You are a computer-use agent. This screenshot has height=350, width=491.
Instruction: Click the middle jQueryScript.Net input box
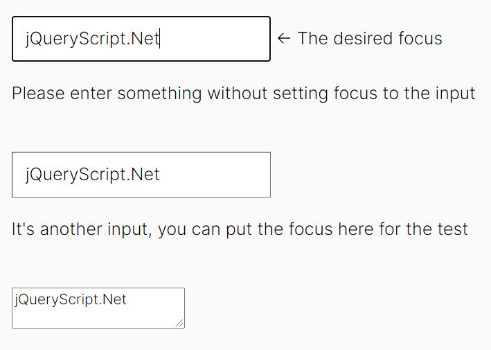[141, 175]
